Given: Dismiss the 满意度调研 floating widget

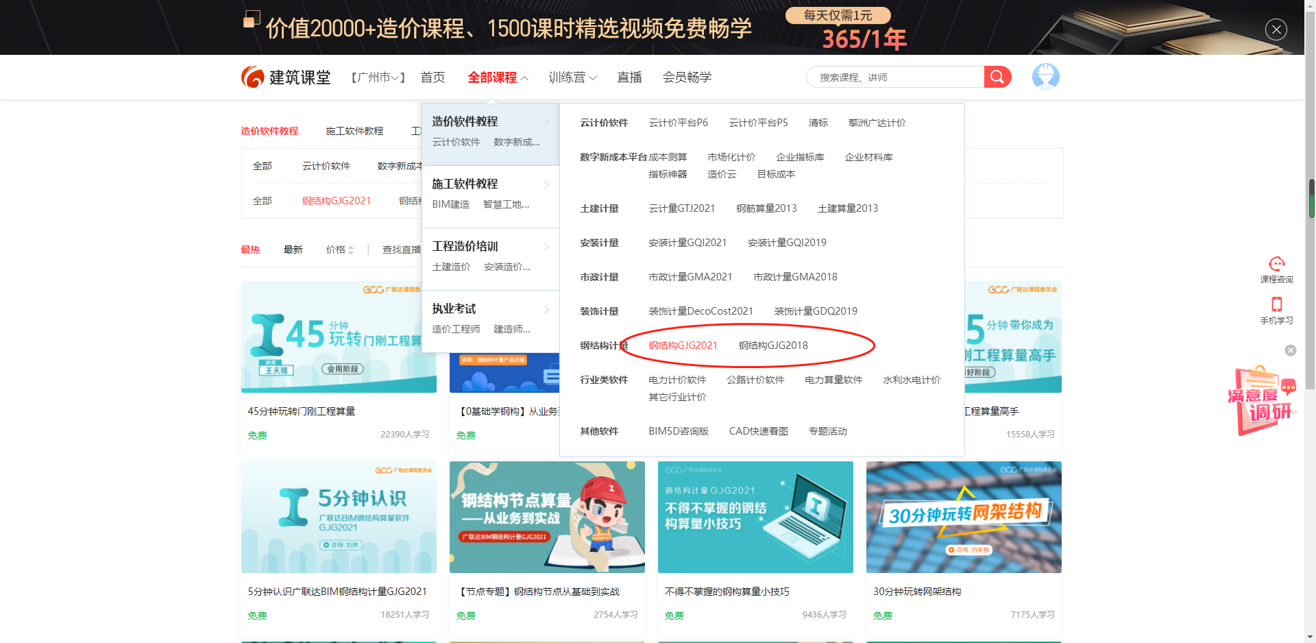Looking at the screenshot, I should click(1290, 350).
